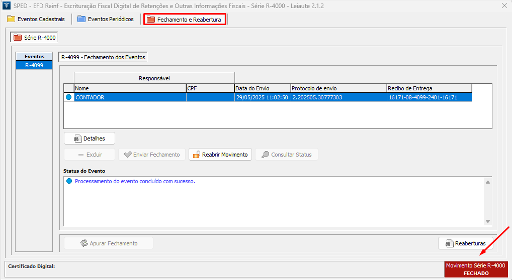Select R-4099 in the Eventos list
This screenshot has width=512, height=280.
[x=34, y=65]
